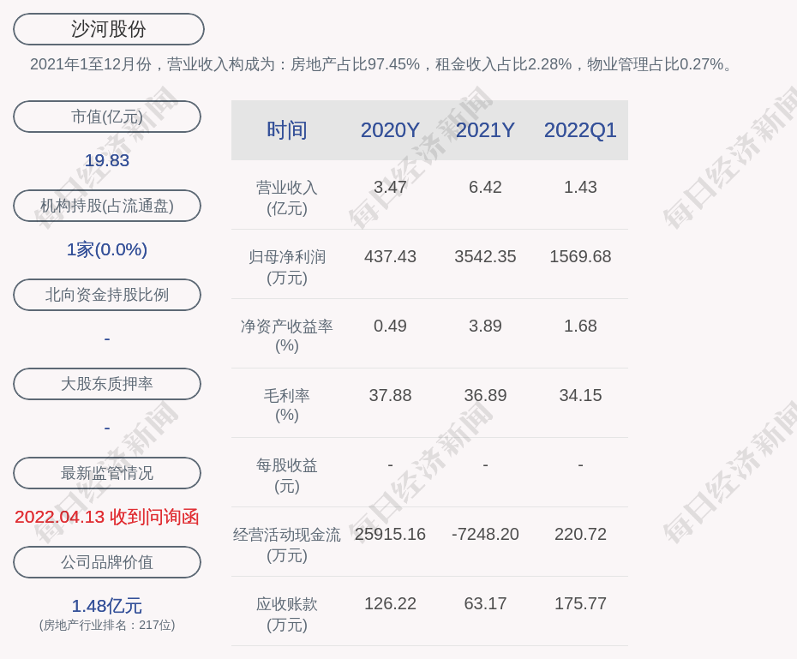This screenshot has height=659, width=797.
Task: Select the 3542.35 net profit cell
Action: tap(485, 256)
